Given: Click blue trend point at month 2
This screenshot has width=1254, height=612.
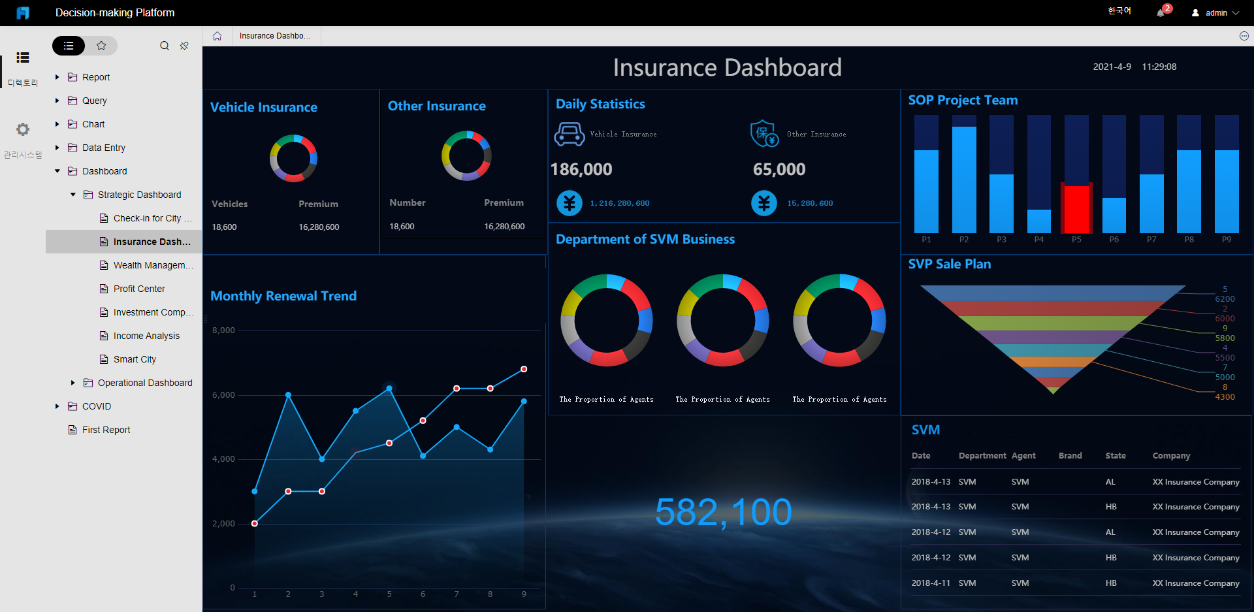Looking at the screenshot, I should coord(288,395).
